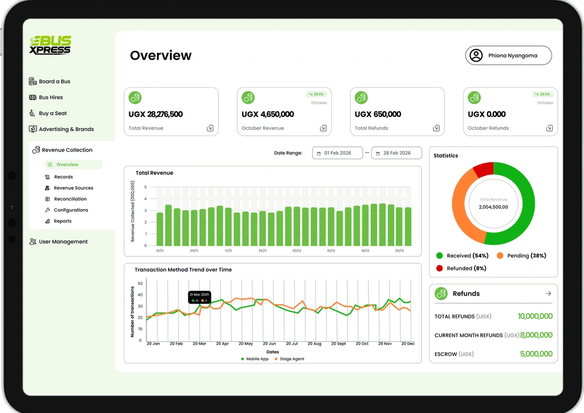Viewport: 584px width, 413px height.
Task: Click Phiona Nyangoma profile avatar icon
Action: (x=476, y=55)
